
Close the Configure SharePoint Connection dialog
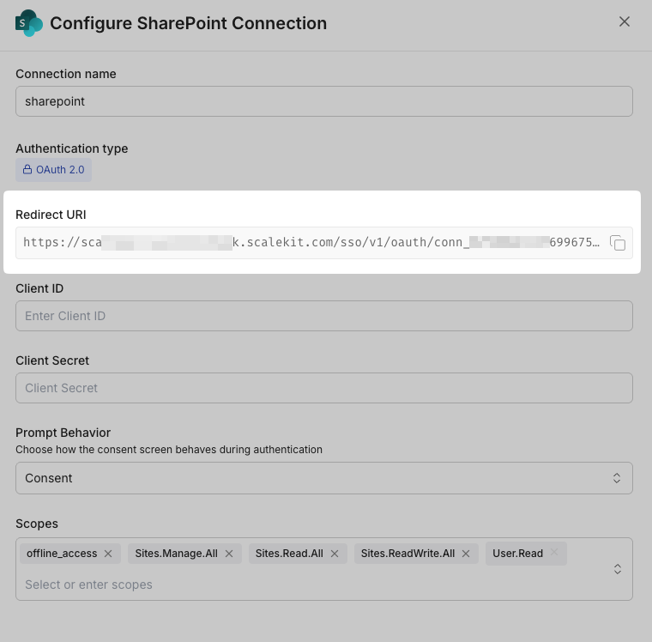click(x=625, y=21)
